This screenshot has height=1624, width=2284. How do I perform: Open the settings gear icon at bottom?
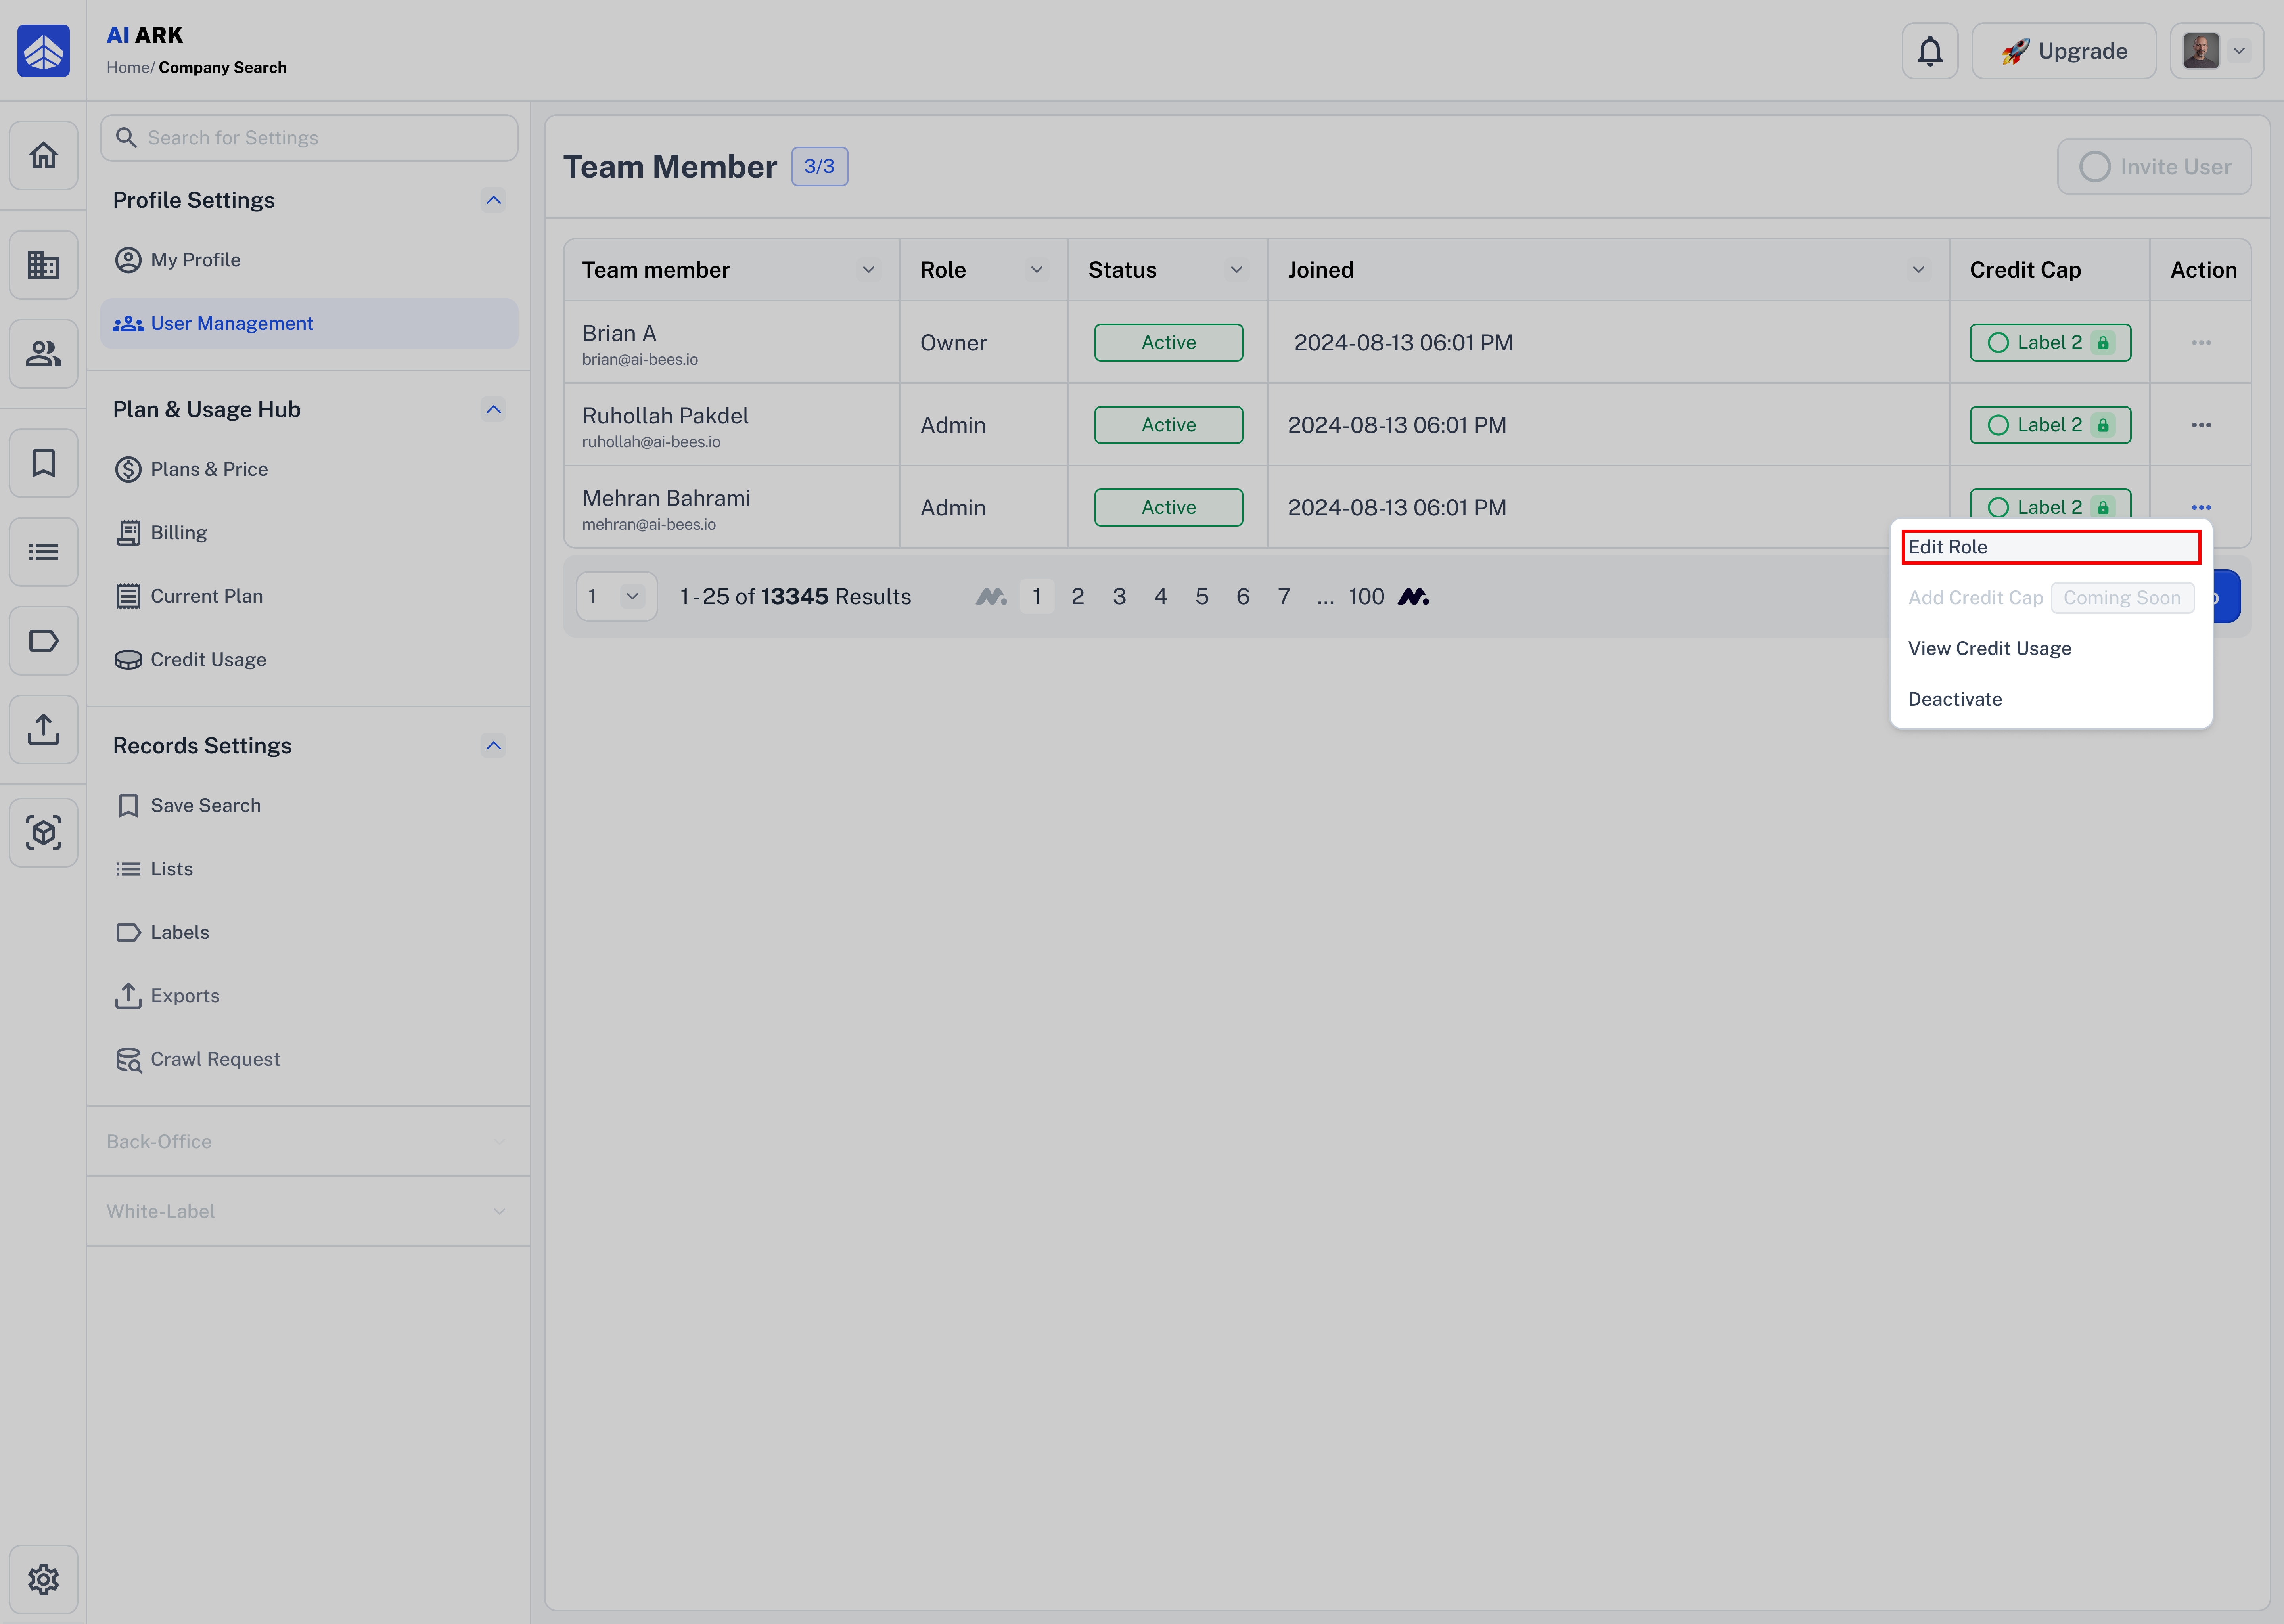click(43, 1580)
